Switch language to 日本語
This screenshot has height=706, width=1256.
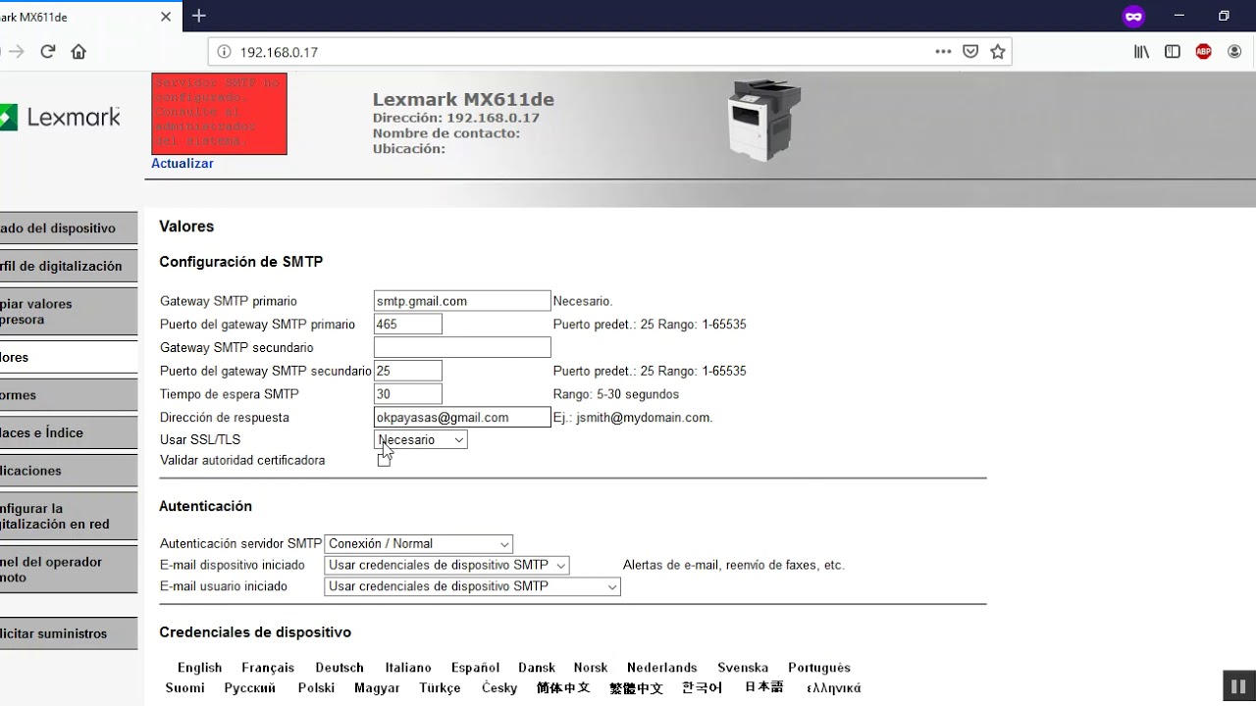(763, 687)
